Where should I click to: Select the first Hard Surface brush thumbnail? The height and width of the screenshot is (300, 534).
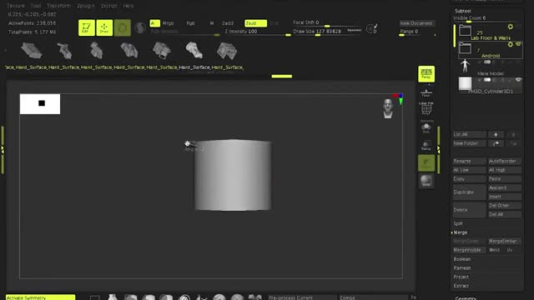[32, 51]
